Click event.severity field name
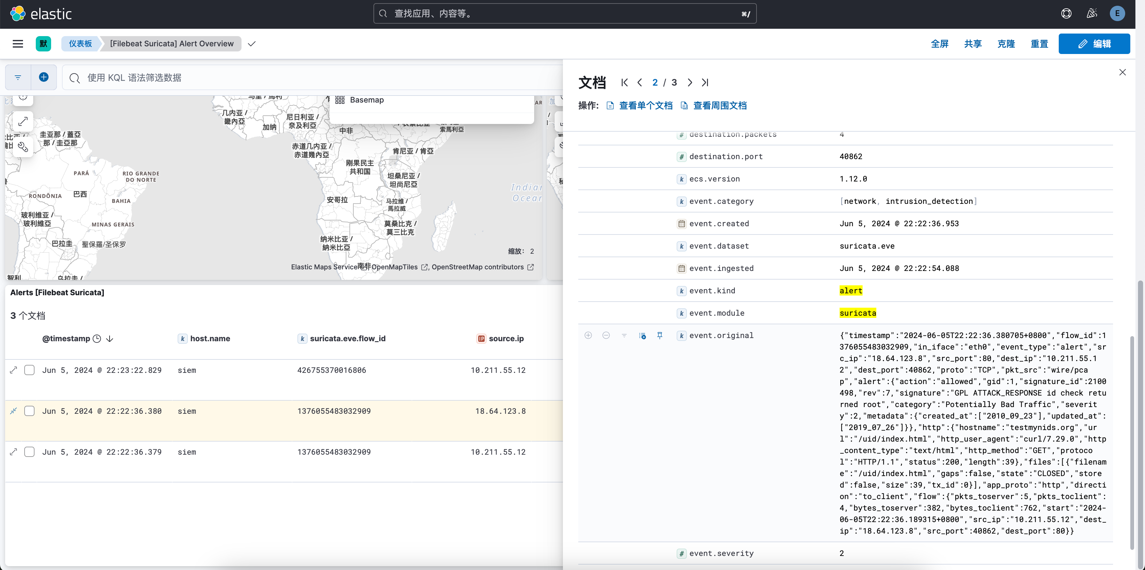The width and height of the screenshot is (1145, 570). (x=721, y=554)
